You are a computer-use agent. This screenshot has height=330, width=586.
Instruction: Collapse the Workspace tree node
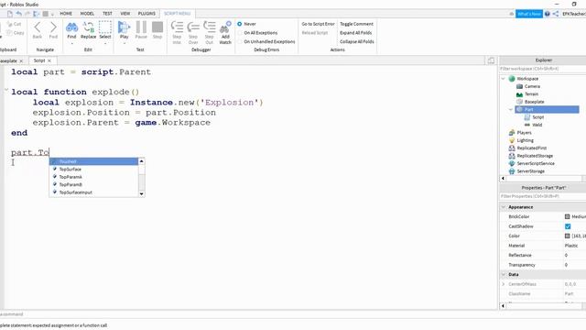pos(503,79)
